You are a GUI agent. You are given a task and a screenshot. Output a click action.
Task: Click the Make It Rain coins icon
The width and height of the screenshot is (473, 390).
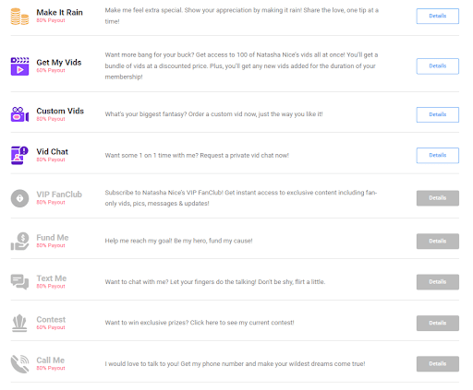click(x=19, y=17)
